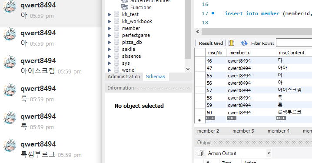Screen dimensions: 312x163
Task: Click the new row asterisk marker
Action: (x=199, y=120)
